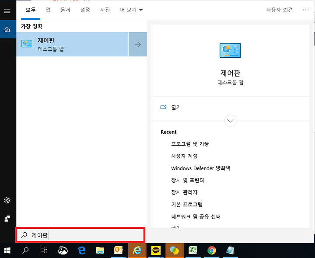Viewport: 315px width, 258px height.
Task: Open recent item 장치 및 프린터
Action: [x=187, y=180]
